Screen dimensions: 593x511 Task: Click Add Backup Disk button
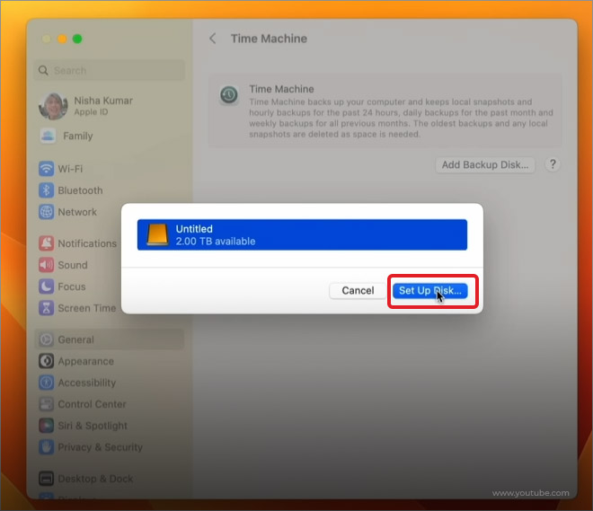pyautogui.click(x=485, y=164)
